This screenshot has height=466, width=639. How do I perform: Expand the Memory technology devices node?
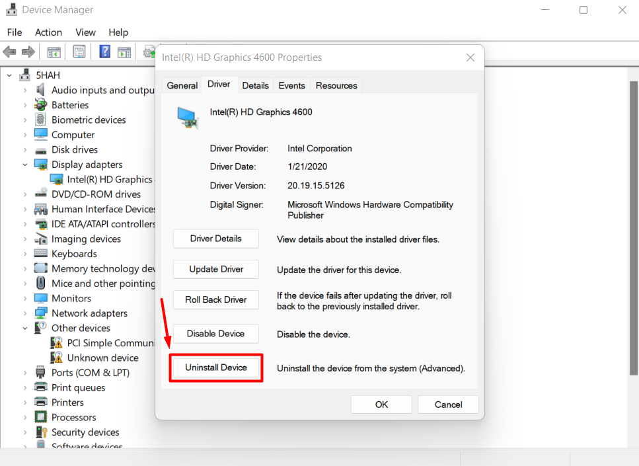[x=25, y=268]
